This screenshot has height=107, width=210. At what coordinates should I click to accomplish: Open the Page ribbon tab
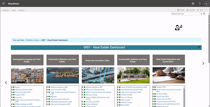[14, 10]
